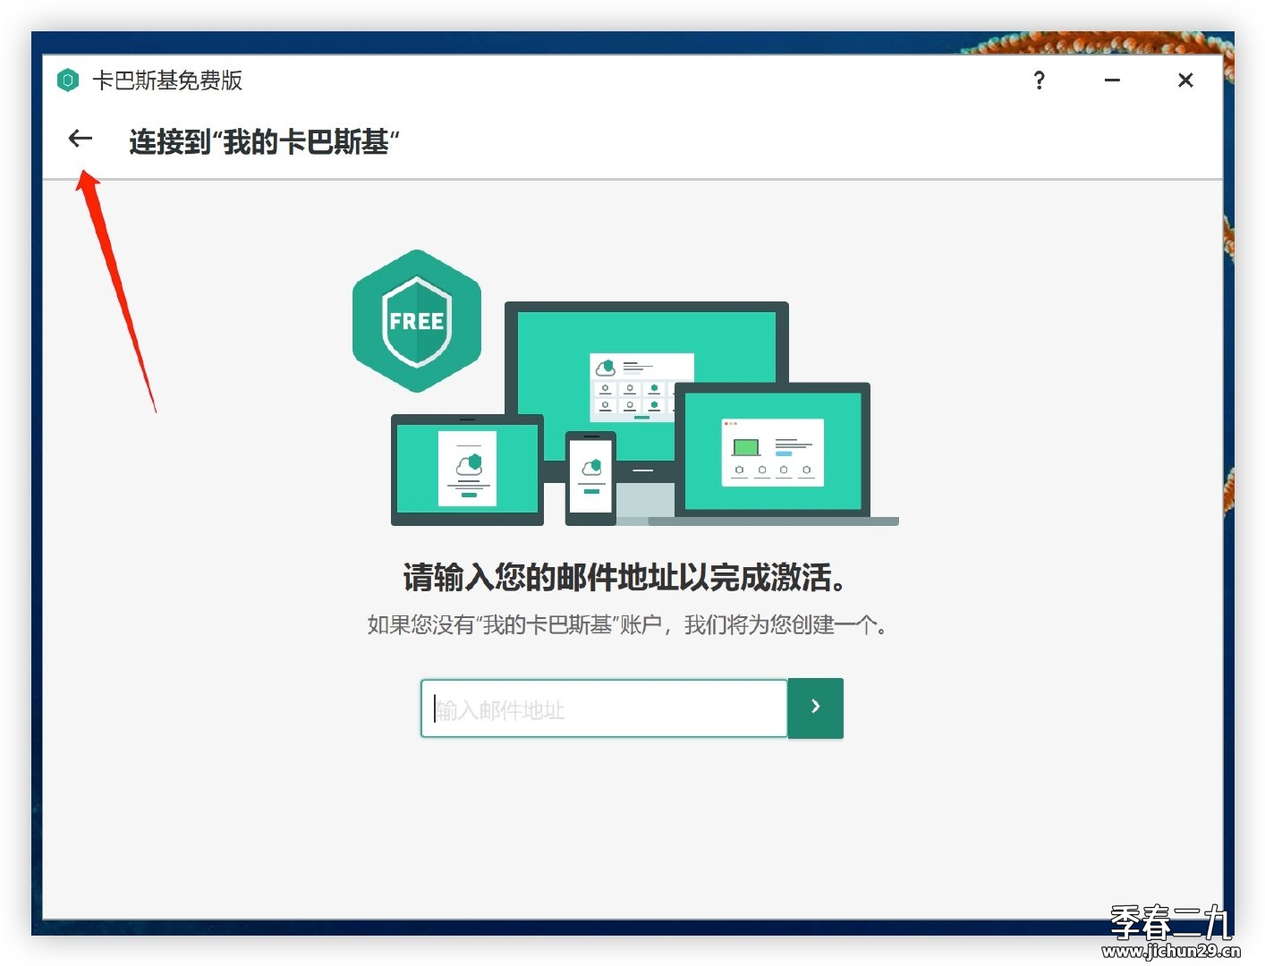
Task: Click inside the 输入邮件地址 email field
Action: tap(604, 708)
